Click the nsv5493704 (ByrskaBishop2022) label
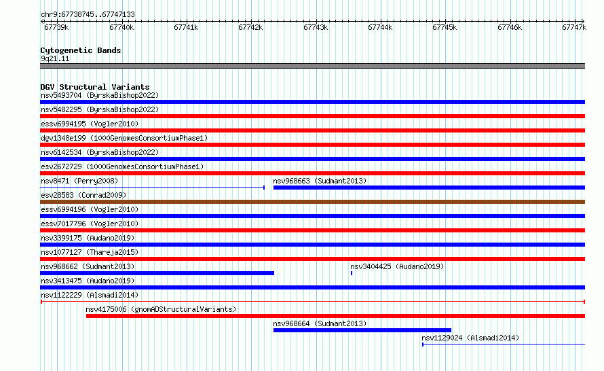This screenshot has width=604, height=371. [100, 95]
